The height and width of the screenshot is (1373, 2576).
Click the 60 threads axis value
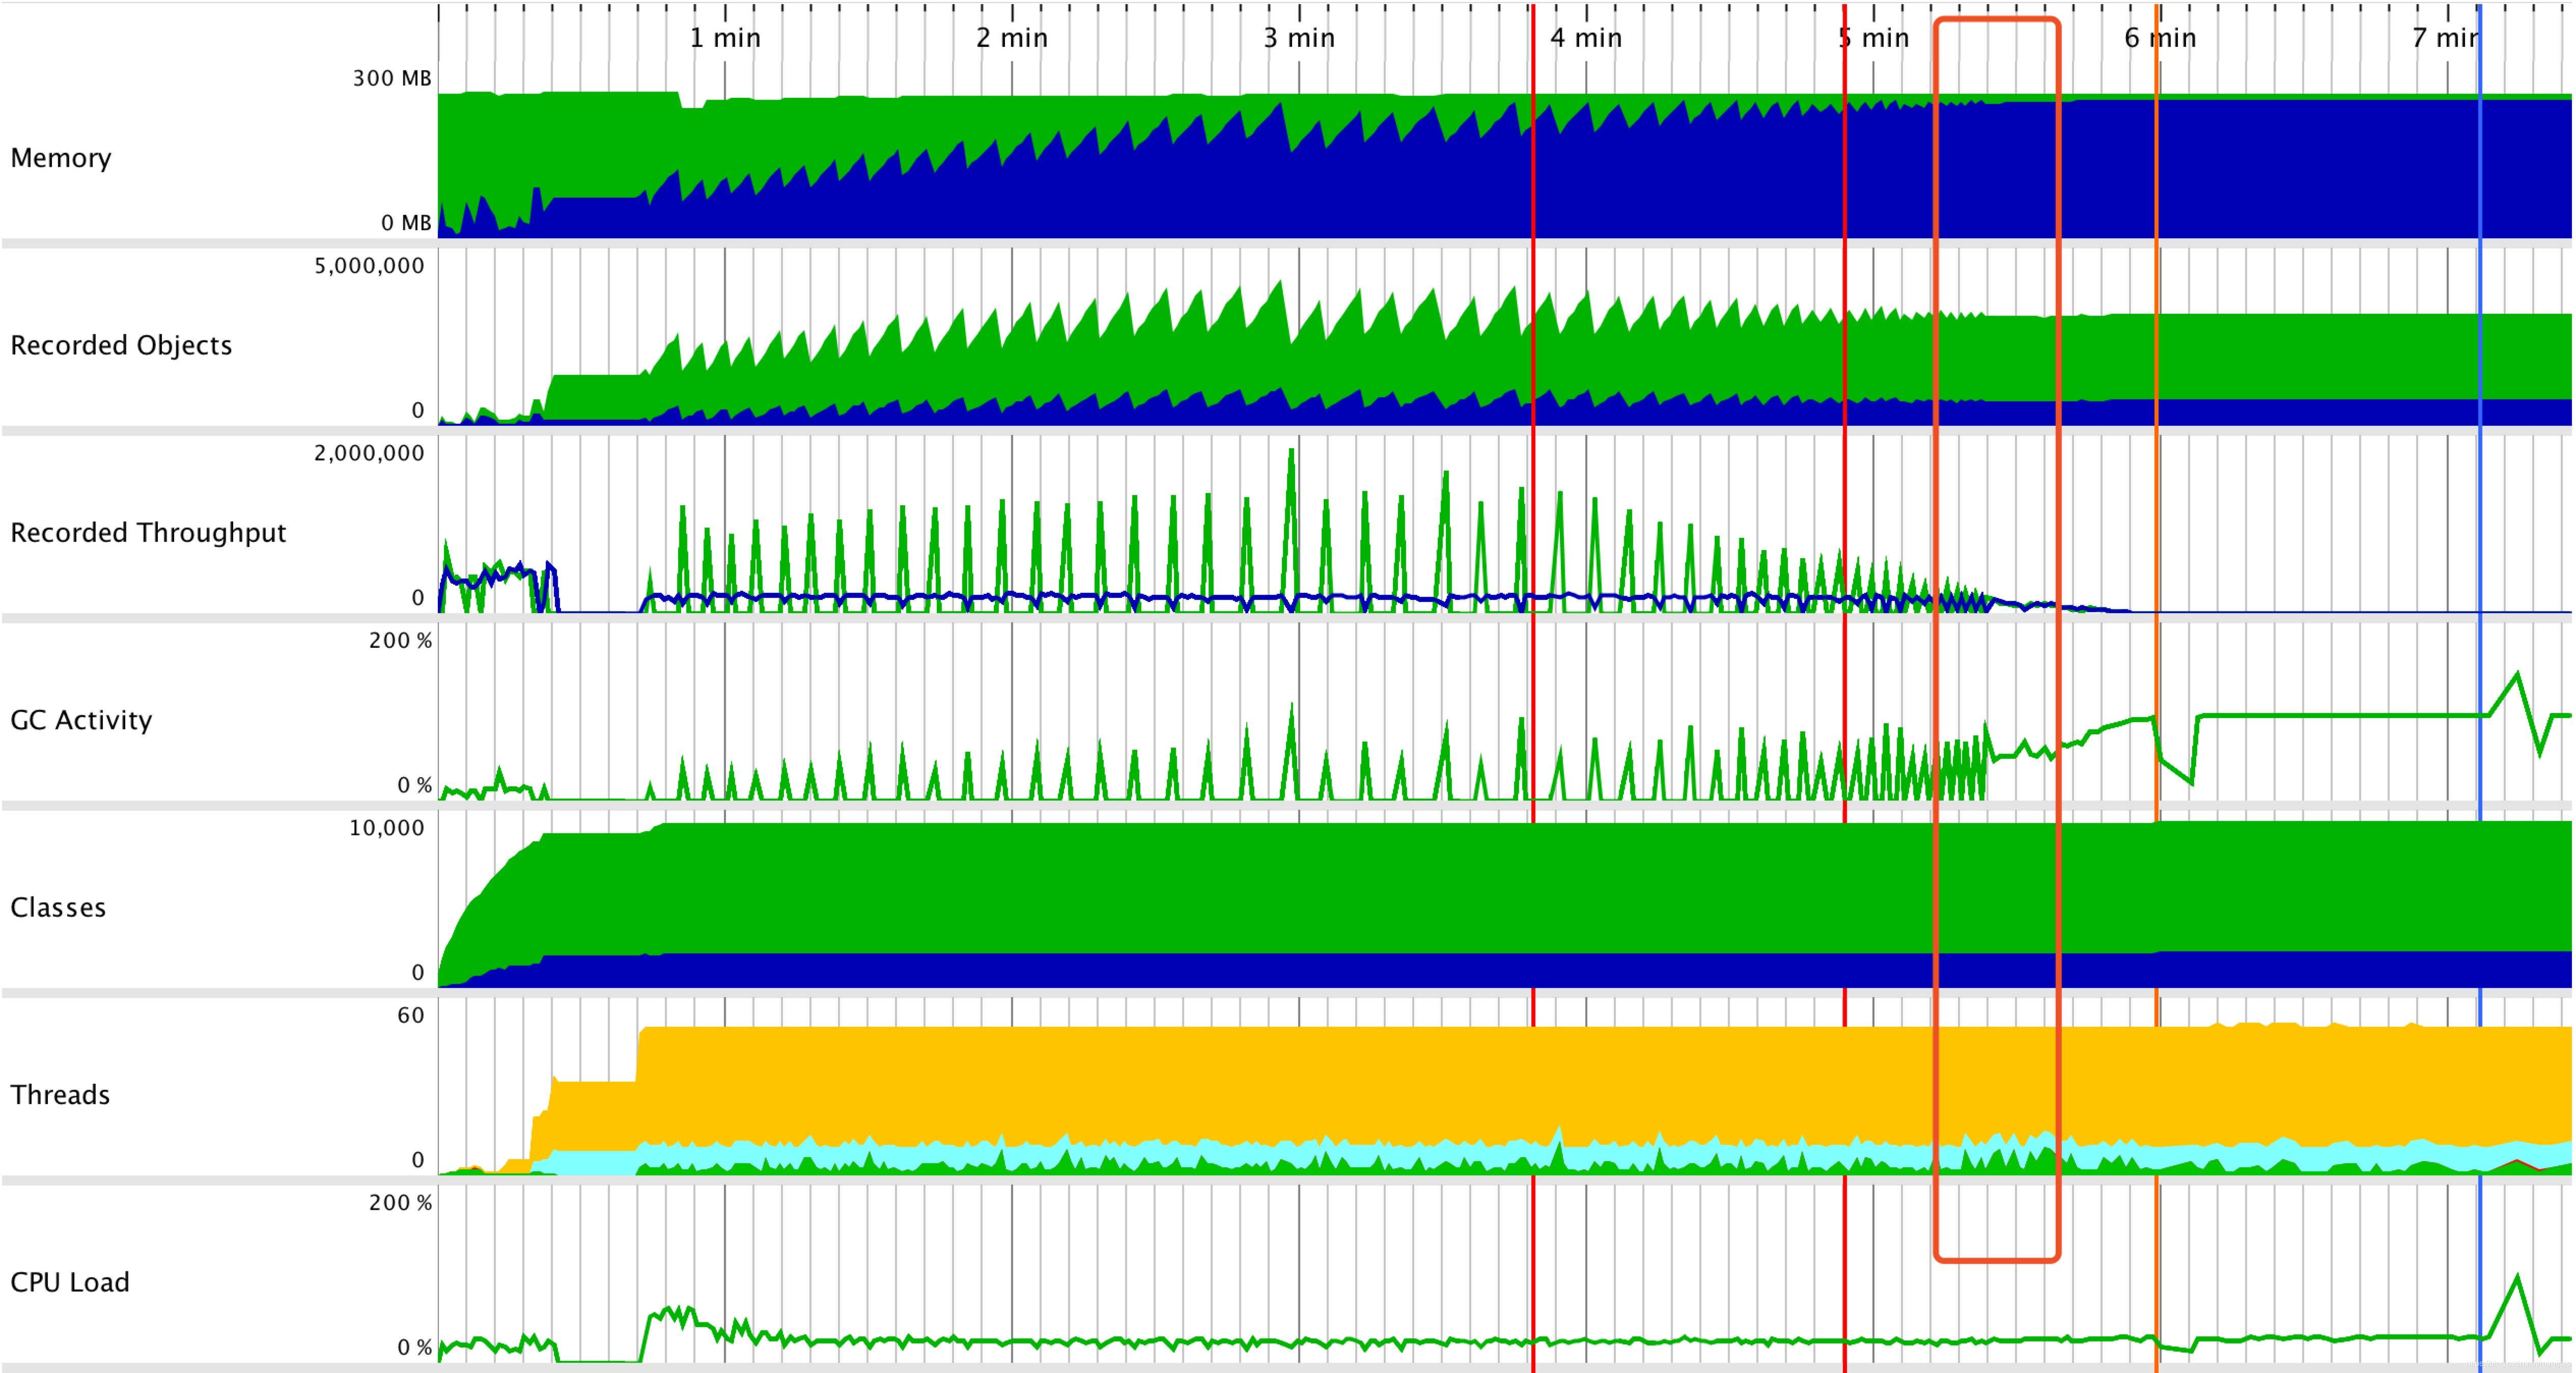[x=411, y=1015]
